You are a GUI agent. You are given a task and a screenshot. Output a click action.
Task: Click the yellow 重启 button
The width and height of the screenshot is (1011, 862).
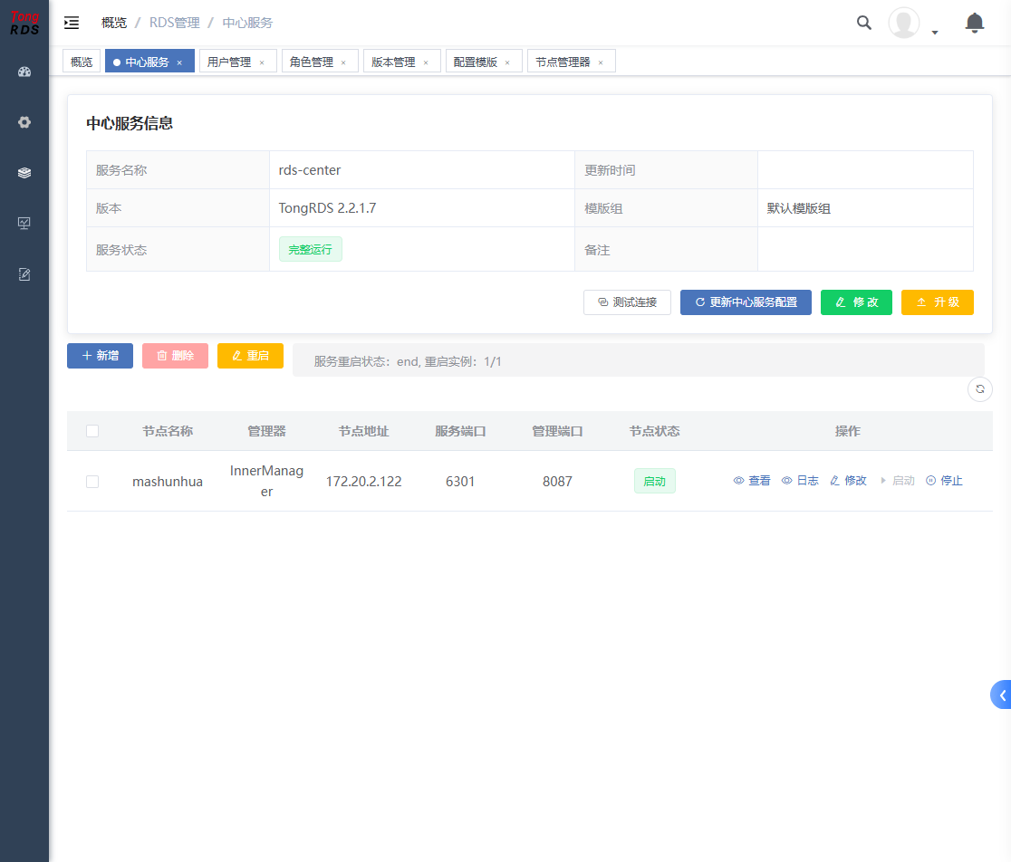pyautogui.click(x=250, y=356)
